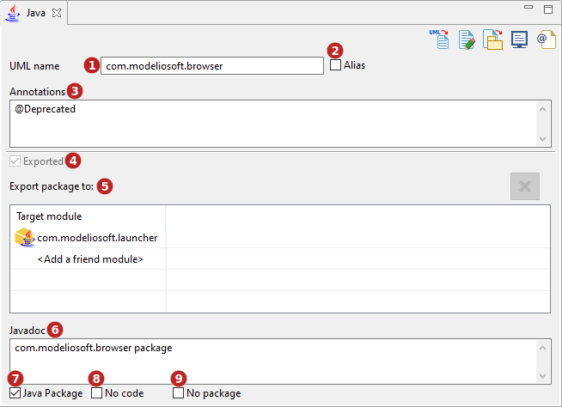This screenshot has width=562, height=407.
Task: Click the 'Export package to:' label
Action: pyautogui.click(x=52, y=186)
